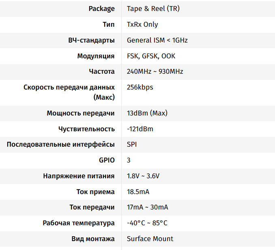Click the 'TxRx Only' value
This screenshot has width=275, height=250.
tap(142, 24)
